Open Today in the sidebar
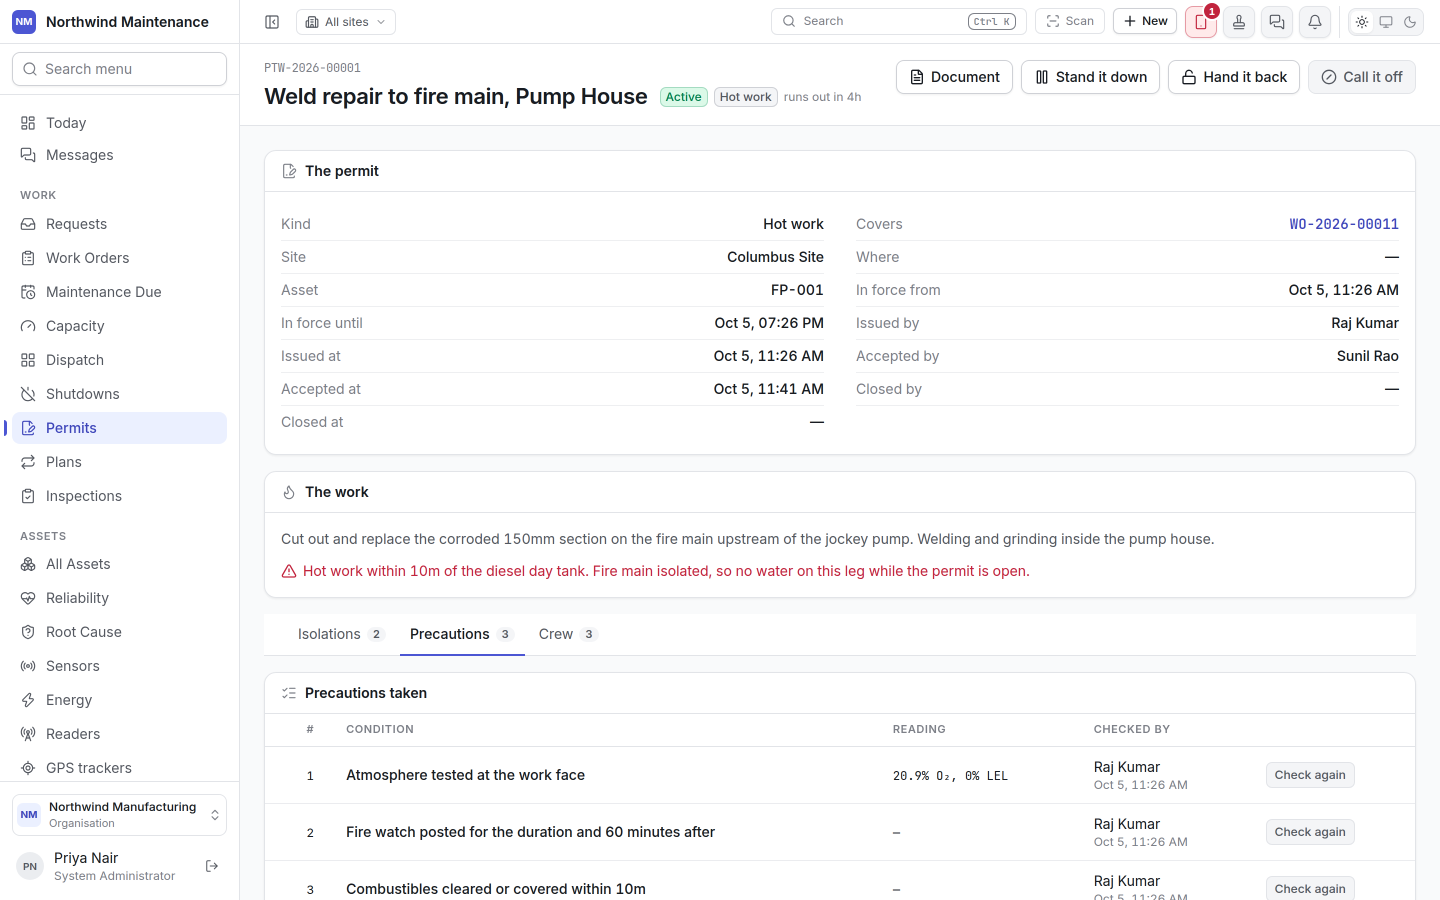The image size is (1440, 900). click(119, 123)
